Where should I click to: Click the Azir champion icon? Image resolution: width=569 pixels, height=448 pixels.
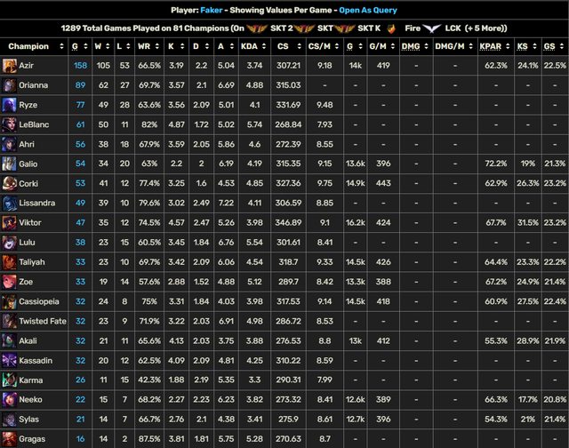click(10, 65)
